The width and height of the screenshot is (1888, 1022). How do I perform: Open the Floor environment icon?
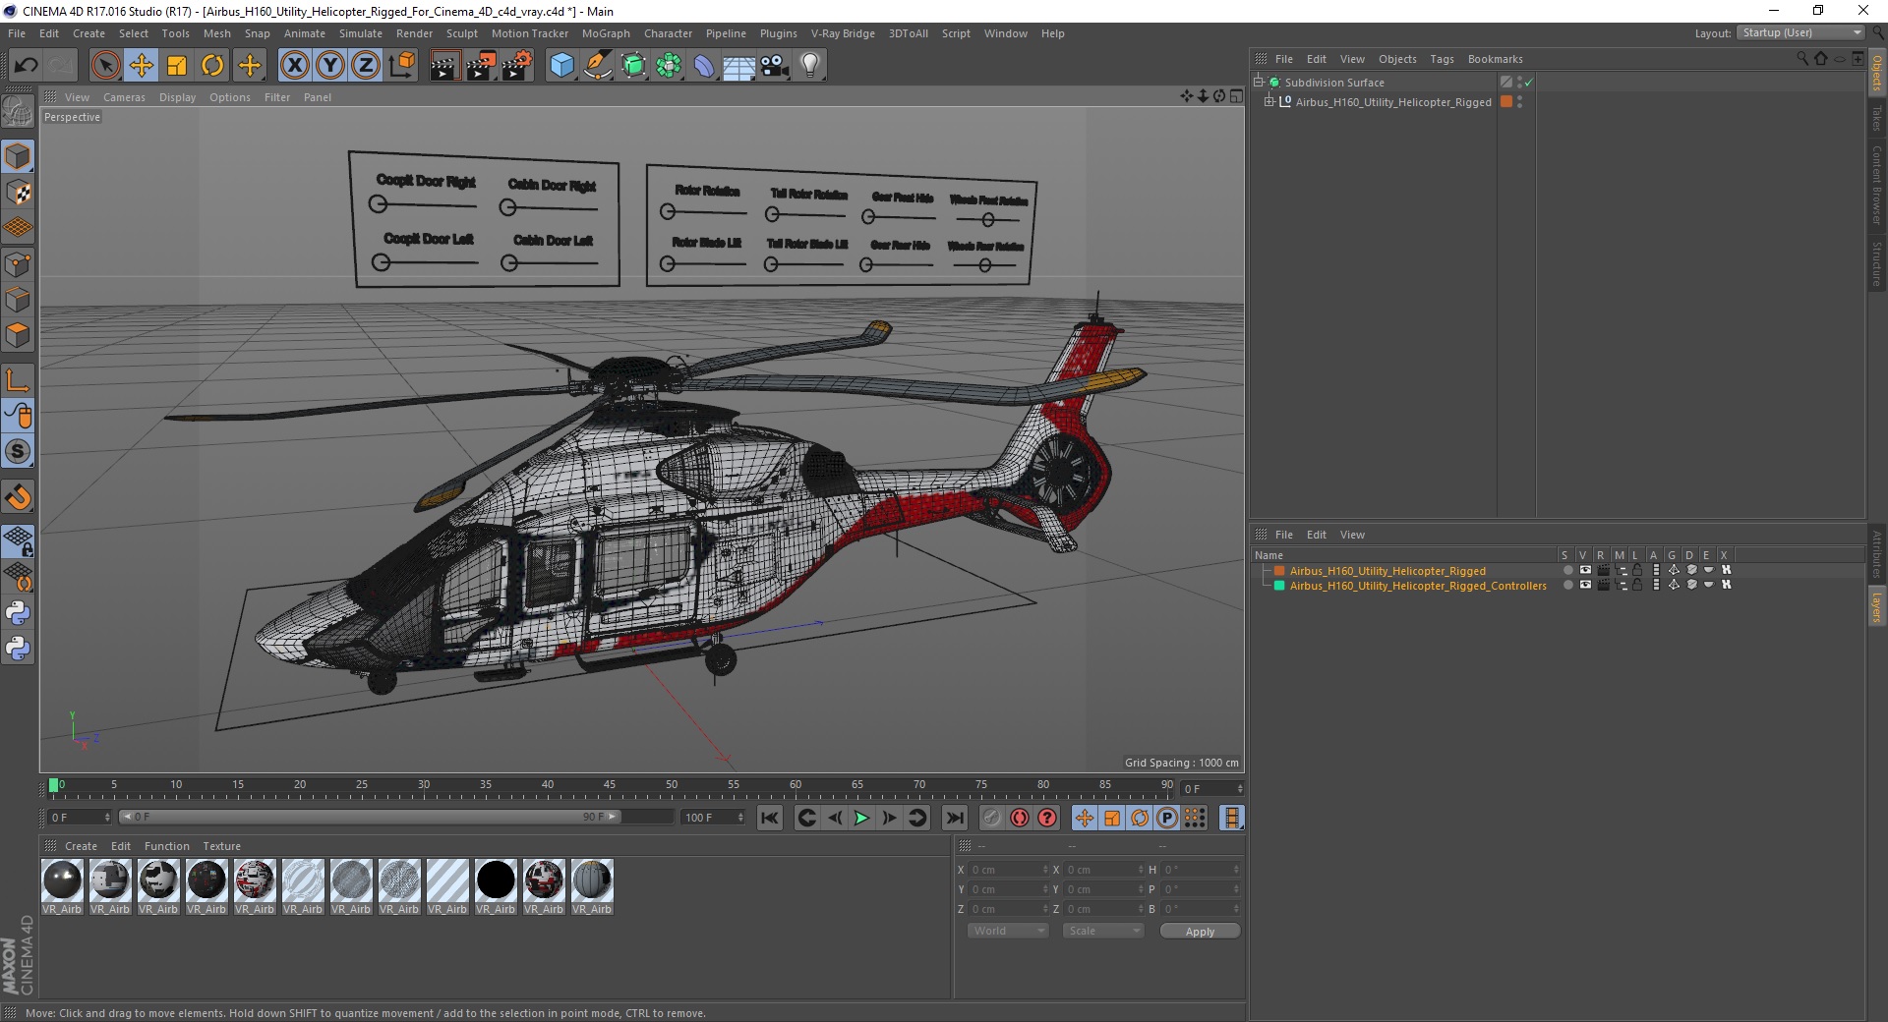(738, 66)
